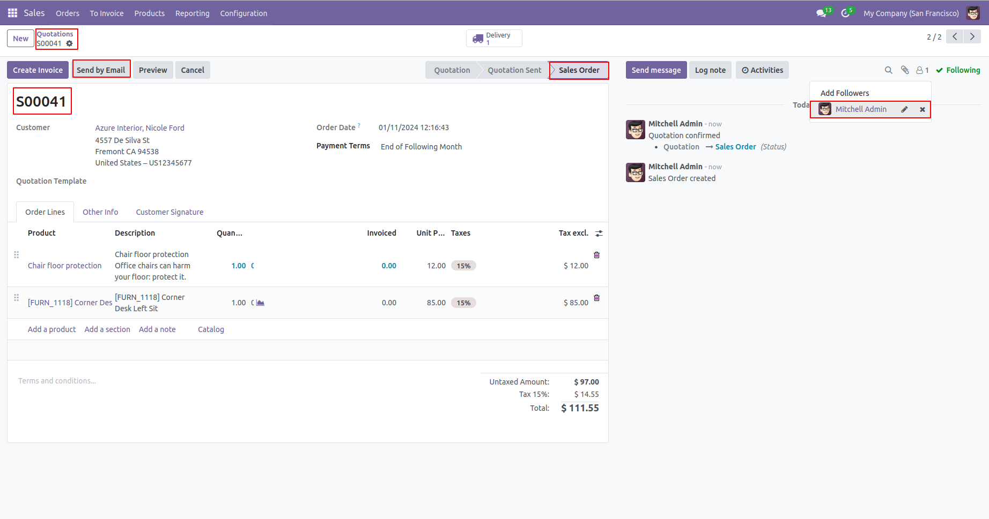This screenshot has height=519, width=989.
Task: Open the activities clock icon with badge 5
Action: (x=846, y=13)
